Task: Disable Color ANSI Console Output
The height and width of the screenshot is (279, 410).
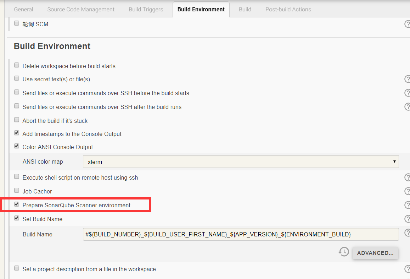Action: point(17,146)
